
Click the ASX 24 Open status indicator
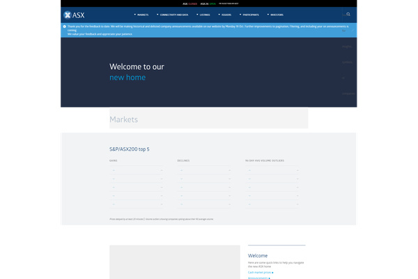click(x=208, y=3)
